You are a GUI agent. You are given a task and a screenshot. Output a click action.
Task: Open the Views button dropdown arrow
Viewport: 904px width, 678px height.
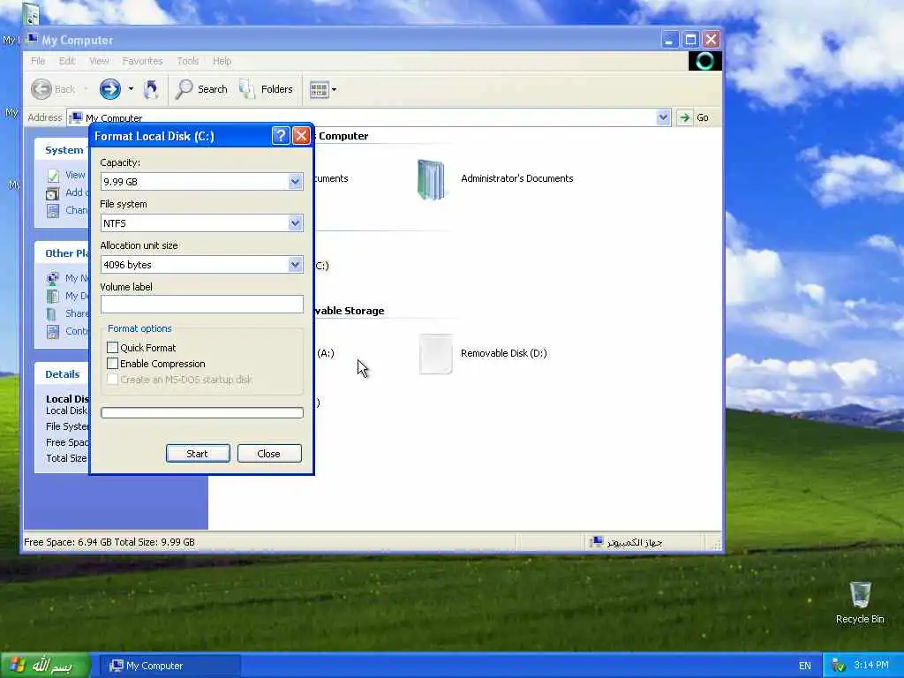(x=335, y=89)
